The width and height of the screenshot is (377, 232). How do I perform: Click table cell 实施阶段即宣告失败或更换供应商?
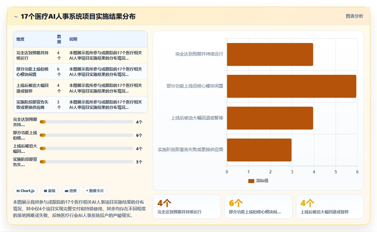[34, 105]
